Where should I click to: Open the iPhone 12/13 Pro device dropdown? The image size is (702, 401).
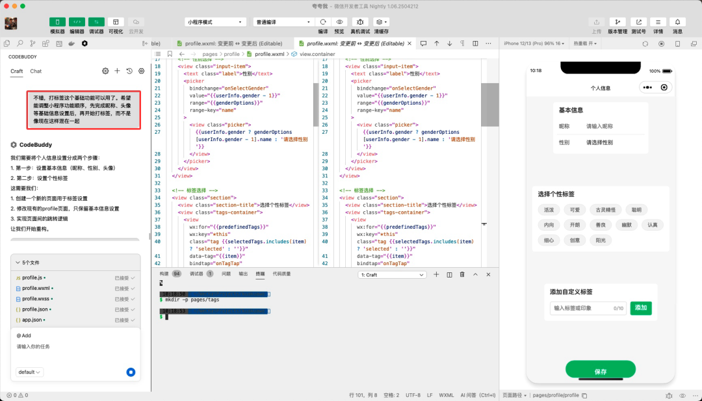[x=533, y=44]
